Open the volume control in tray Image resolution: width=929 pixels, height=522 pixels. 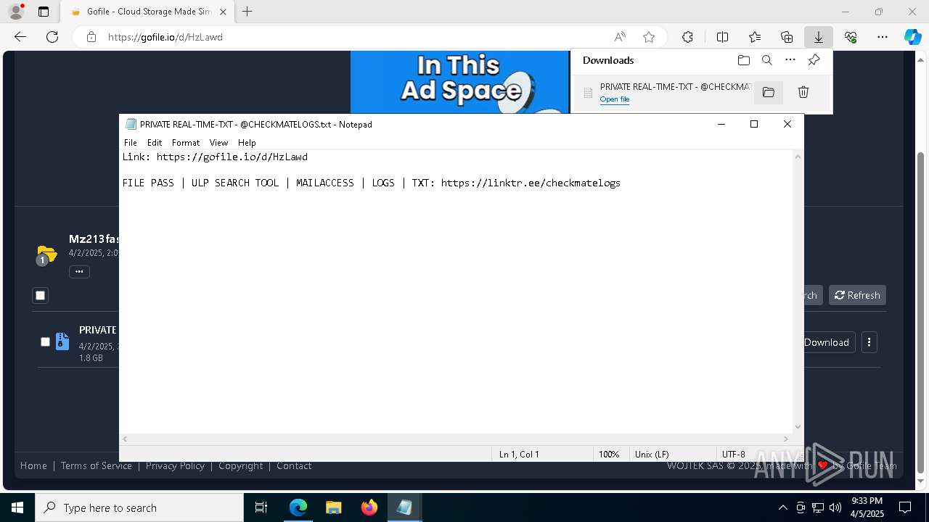pyautogui.click(x=835, y=507)
